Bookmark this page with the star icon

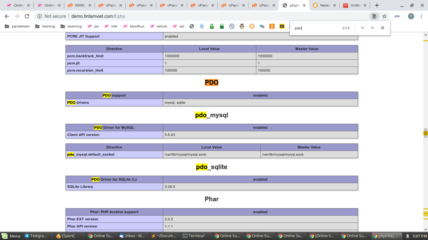[384, 16]
